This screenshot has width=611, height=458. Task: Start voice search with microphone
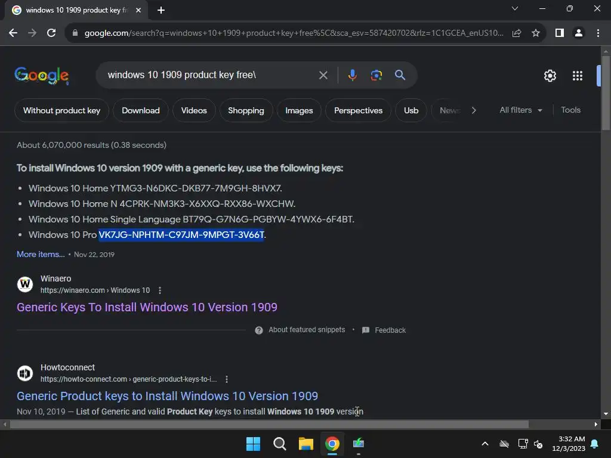352,75
